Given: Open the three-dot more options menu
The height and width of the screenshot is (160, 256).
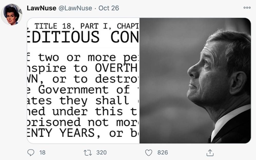Looking at the screenshot, I should [247, 8].
